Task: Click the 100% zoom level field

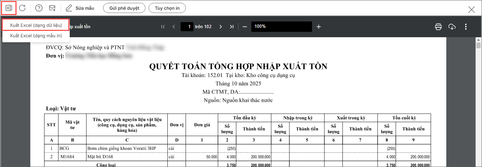Action: [x=281, y=27]
